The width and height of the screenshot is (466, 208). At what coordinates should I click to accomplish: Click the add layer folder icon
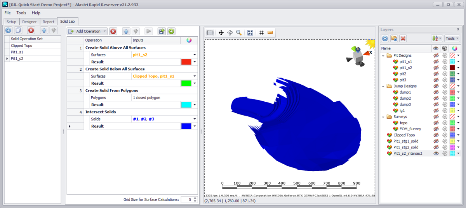tap(394, 38)
